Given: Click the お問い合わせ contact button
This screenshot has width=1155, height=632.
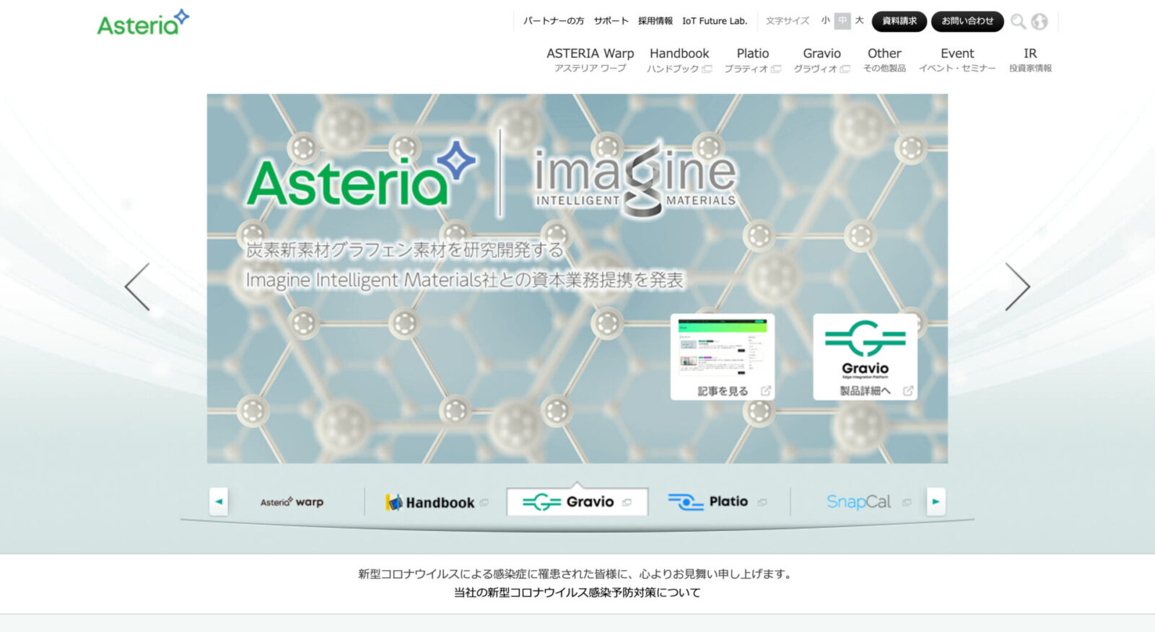Looking at the screenshot, I should pos(967,21).
